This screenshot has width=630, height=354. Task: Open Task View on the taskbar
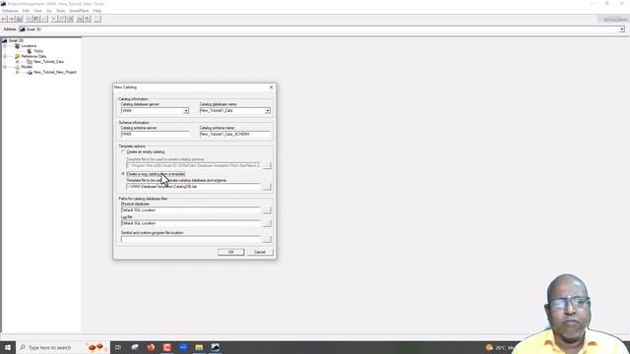pyautogui.click(x=118, y=347)
